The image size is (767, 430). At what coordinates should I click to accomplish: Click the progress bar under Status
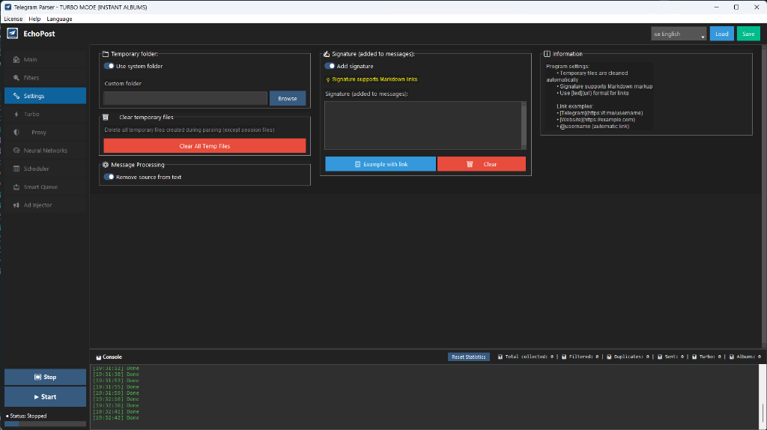click(45, 424)
